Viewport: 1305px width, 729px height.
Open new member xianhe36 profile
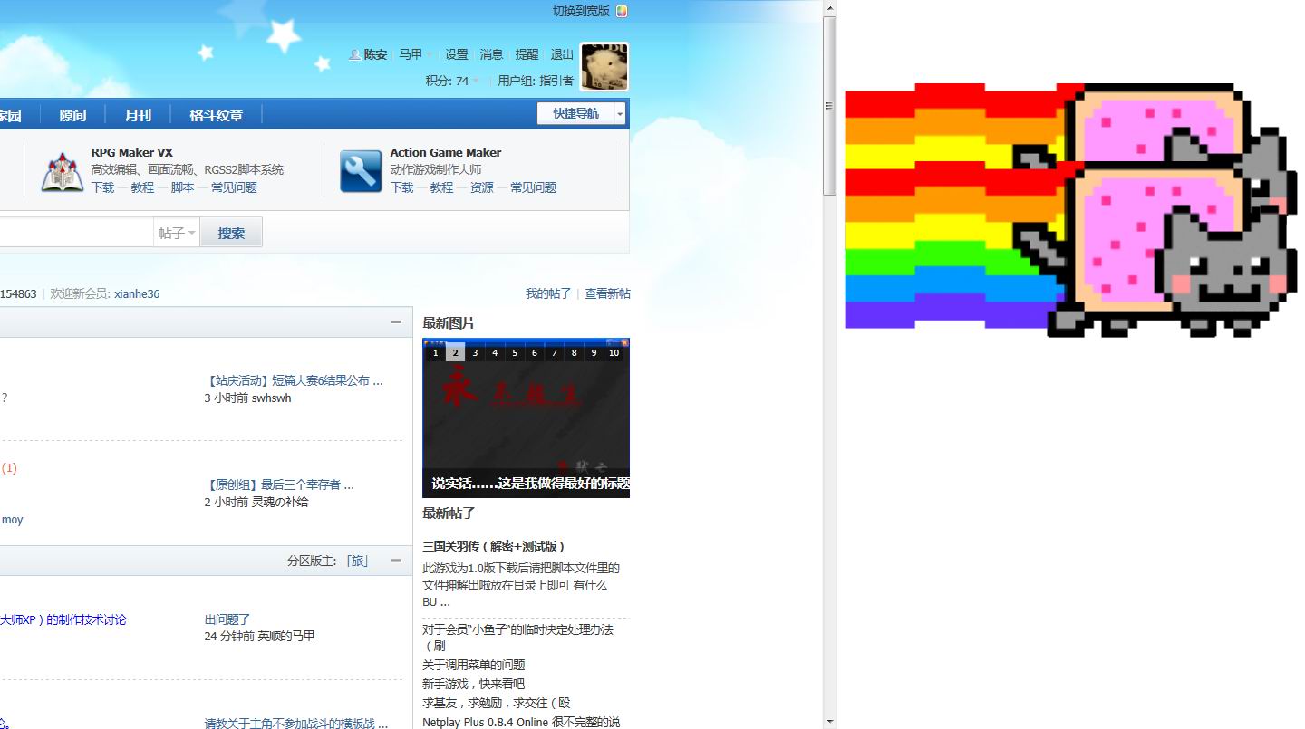coord(137,294)
